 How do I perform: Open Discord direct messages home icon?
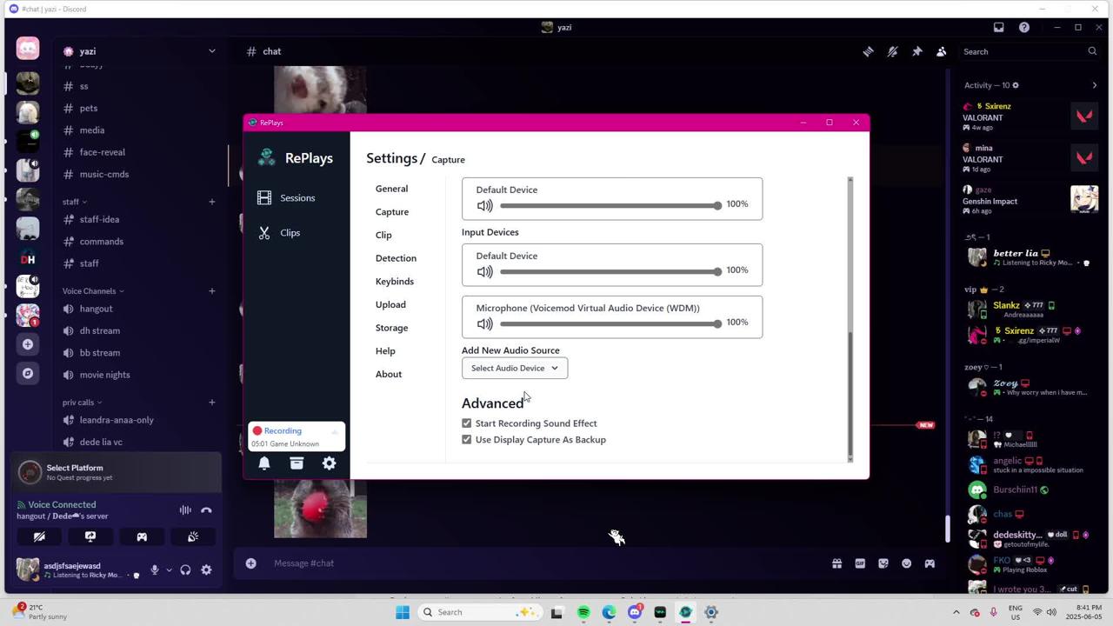(x=28, y=49)
